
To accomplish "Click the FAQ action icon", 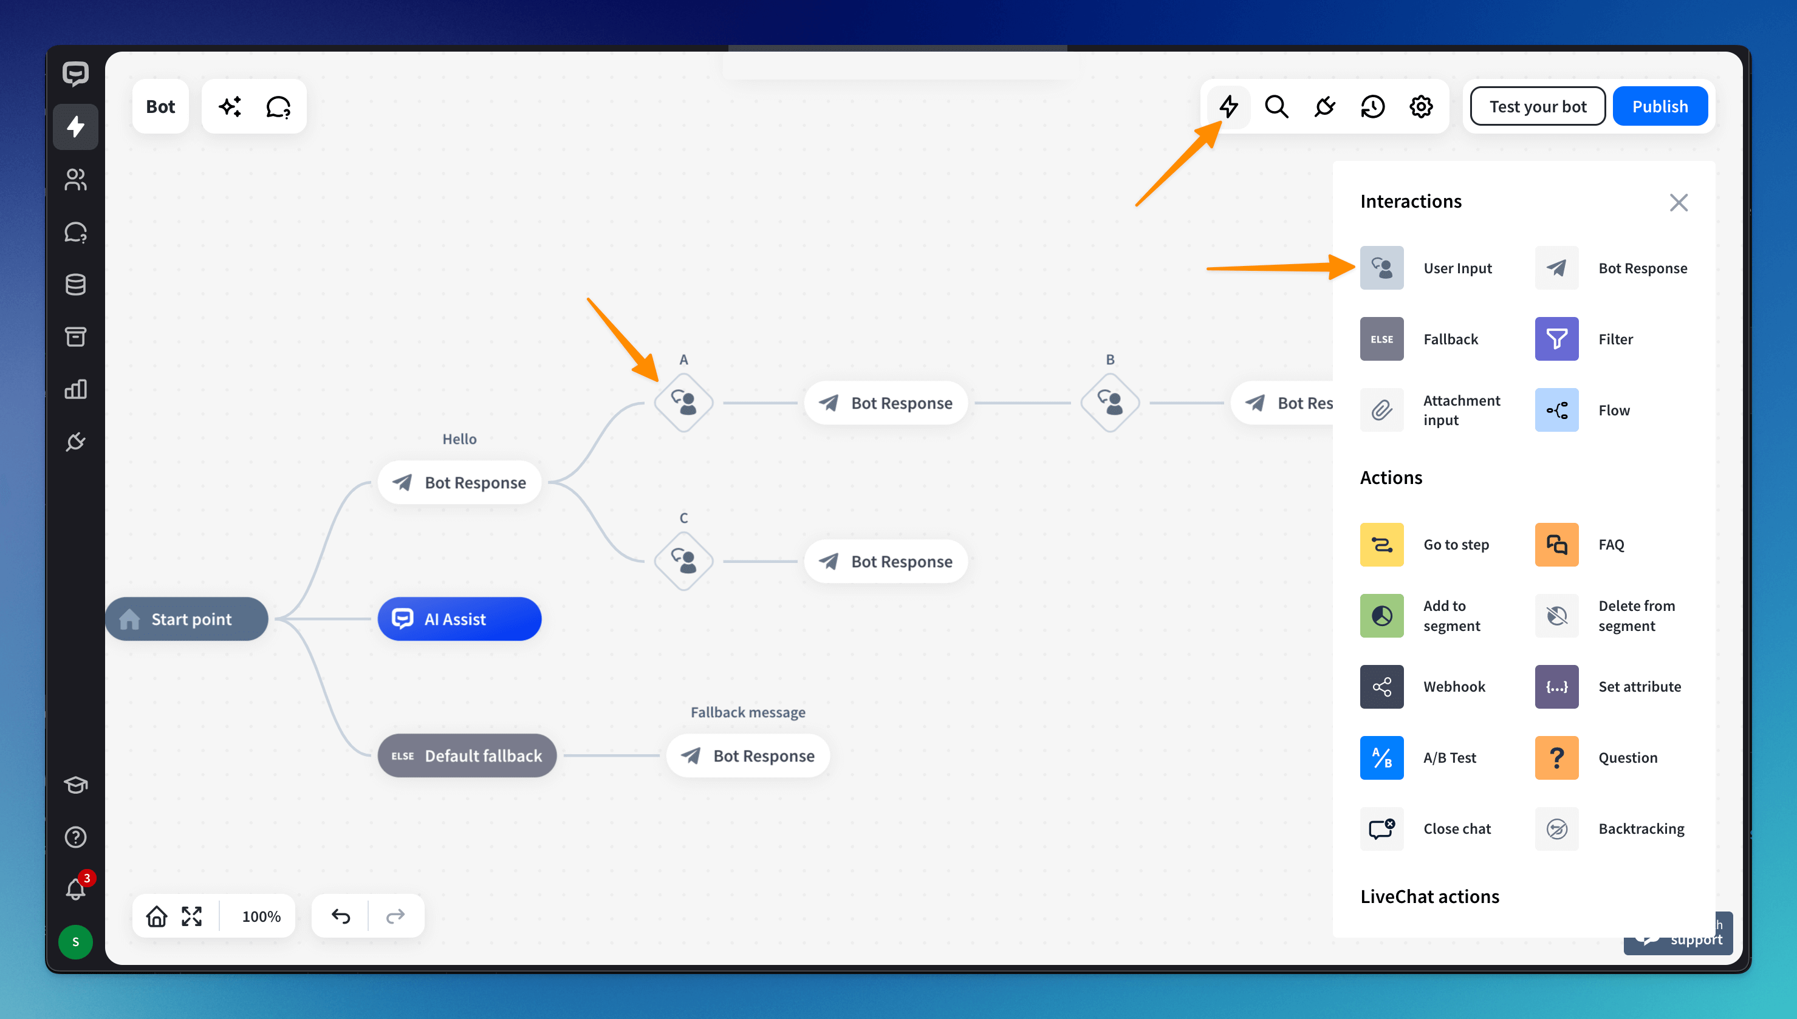I will tap(1556, 545).
